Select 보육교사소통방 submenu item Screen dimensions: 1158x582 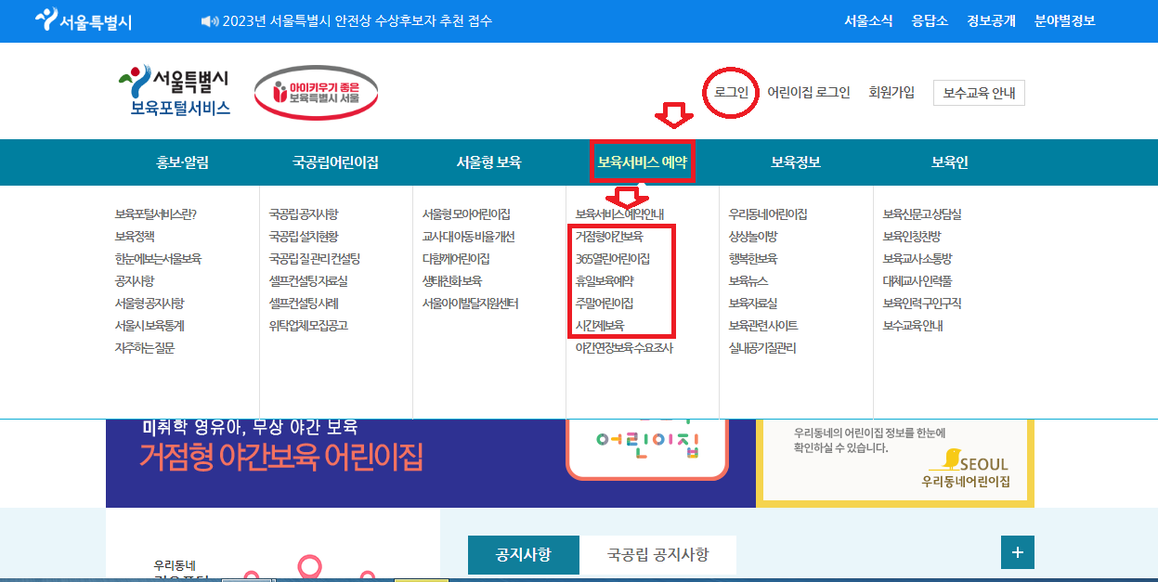(917, 259)
